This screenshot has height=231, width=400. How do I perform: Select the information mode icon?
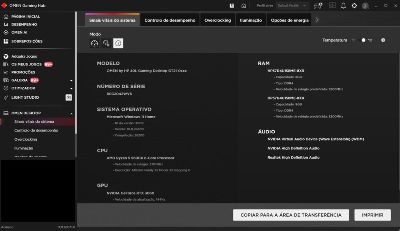[118, 43]
